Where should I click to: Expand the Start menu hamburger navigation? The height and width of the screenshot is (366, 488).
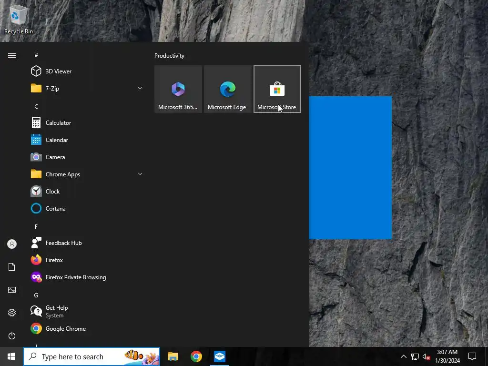tap(12, 55)
